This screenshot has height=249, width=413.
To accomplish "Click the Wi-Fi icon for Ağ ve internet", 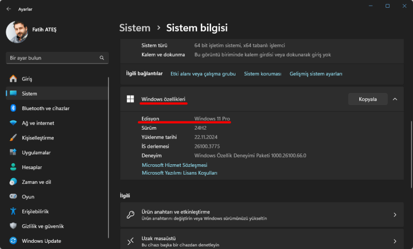I will click(x=13, y=123).
